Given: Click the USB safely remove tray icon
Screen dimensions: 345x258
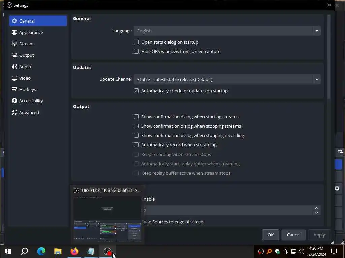Looking at the screenshot, I should 285,251.
